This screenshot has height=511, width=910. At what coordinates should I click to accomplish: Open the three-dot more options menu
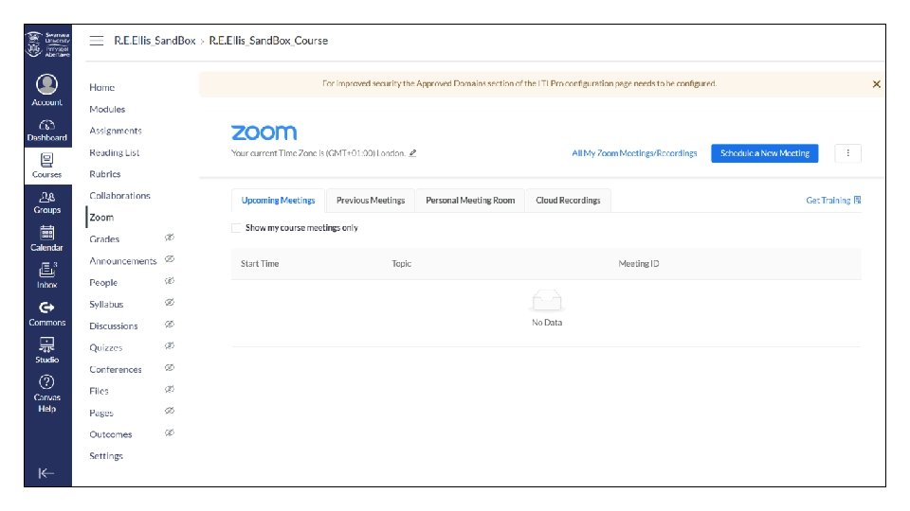point(847,153)
